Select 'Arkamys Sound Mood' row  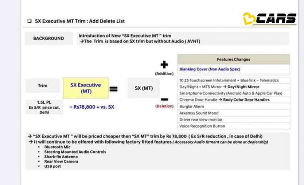click(x=234, y=113)
